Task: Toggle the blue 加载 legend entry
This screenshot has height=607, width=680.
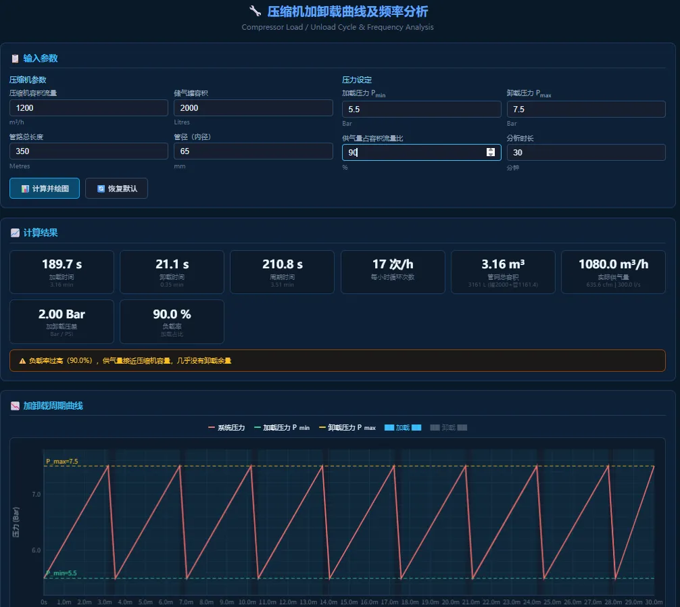Action: 403,427
